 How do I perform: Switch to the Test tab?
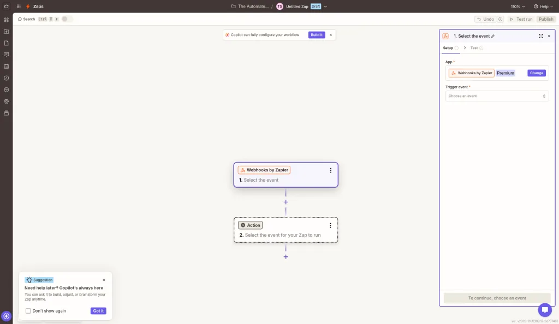477,47
